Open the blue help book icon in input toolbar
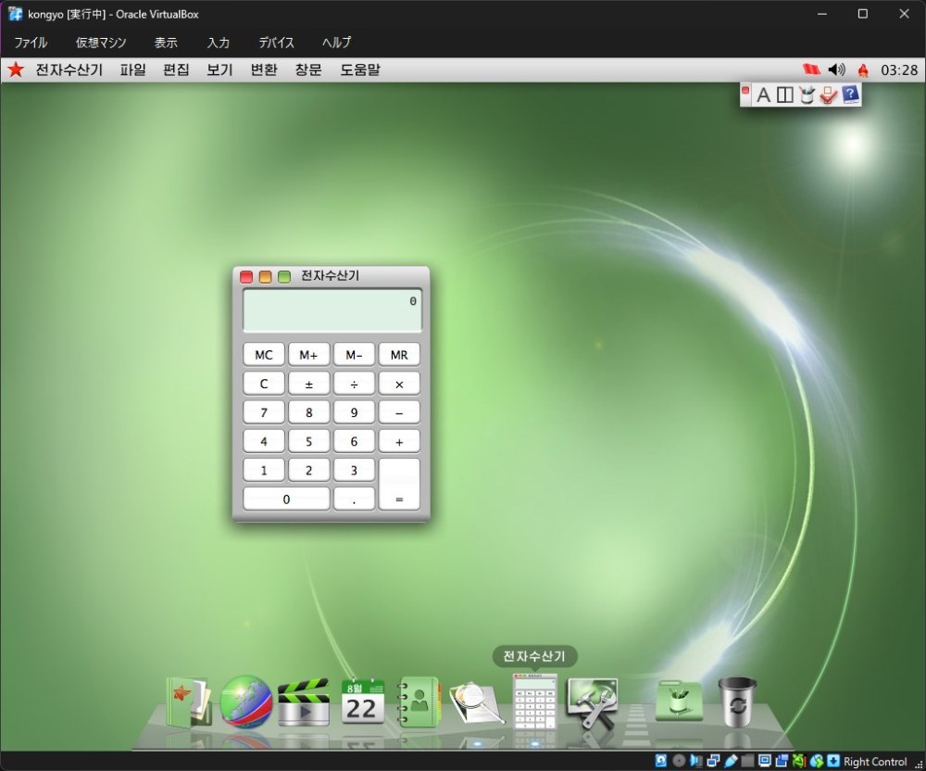926x771 pixels. [850, 94]
